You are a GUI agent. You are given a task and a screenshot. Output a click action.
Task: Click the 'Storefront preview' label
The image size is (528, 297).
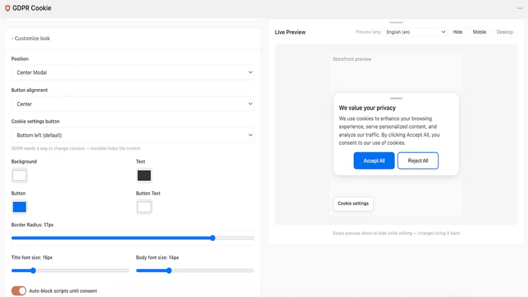pos(352,59)
